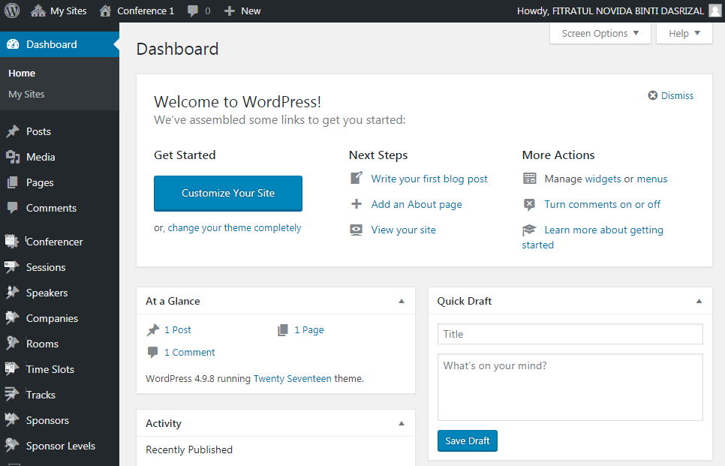The width and height of the screenshot is (725, 466).
Task: Click Write your first blog post link
Action: tap(429, 179)
